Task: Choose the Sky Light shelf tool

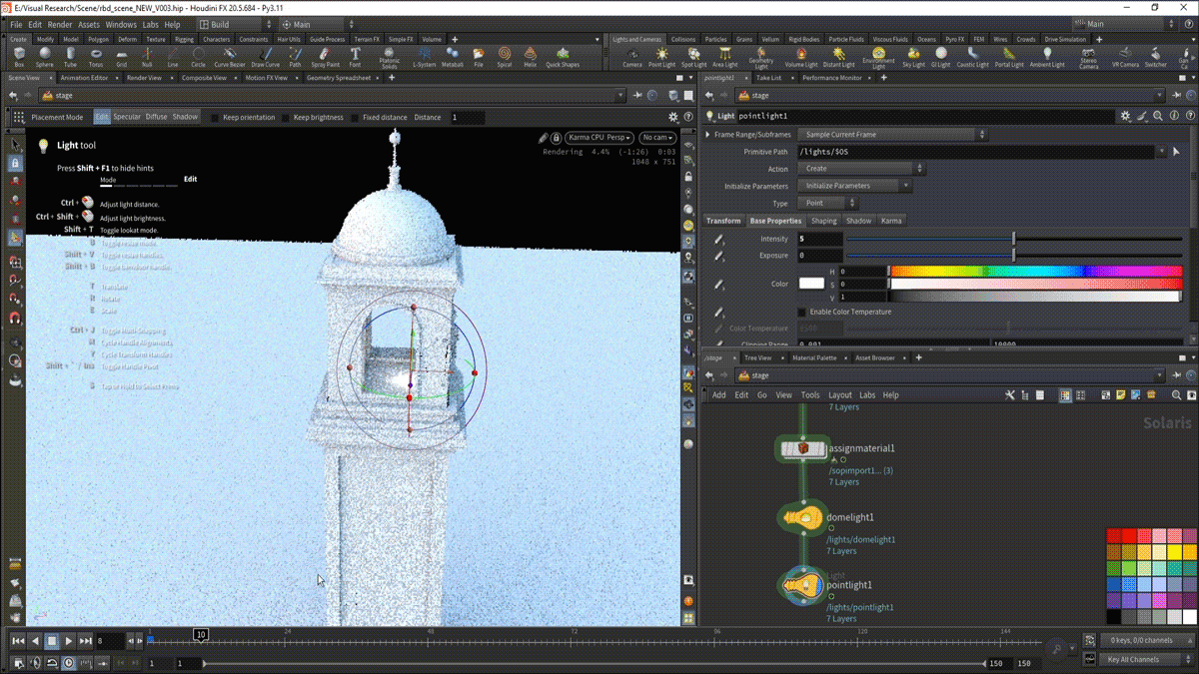Action: [x=913, y=56]
